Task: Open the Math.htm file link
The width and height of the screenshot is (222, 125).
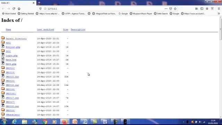Action: pyautogui.click(x=11, y=60)
